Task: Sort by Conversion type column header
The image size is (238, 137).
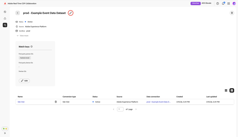Action: (69, 97)
